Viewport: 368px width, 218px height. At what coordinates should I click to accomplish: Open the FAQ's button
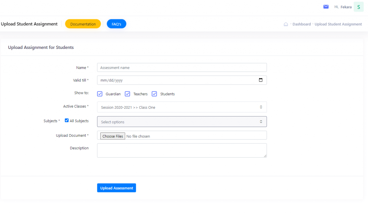point(116,24)
